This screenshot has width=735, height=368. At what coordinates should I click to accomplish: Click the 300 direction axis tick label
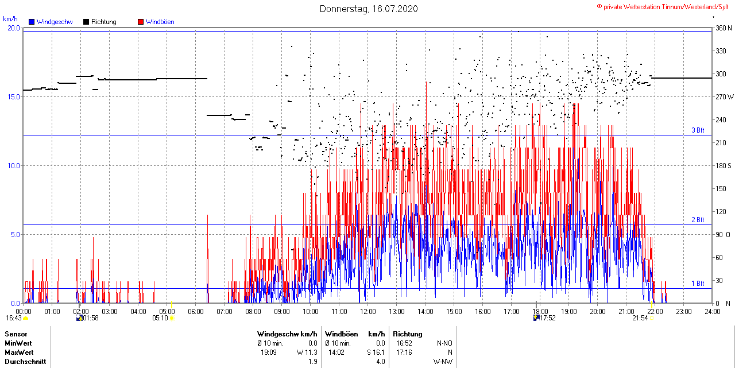coord(720,74)
